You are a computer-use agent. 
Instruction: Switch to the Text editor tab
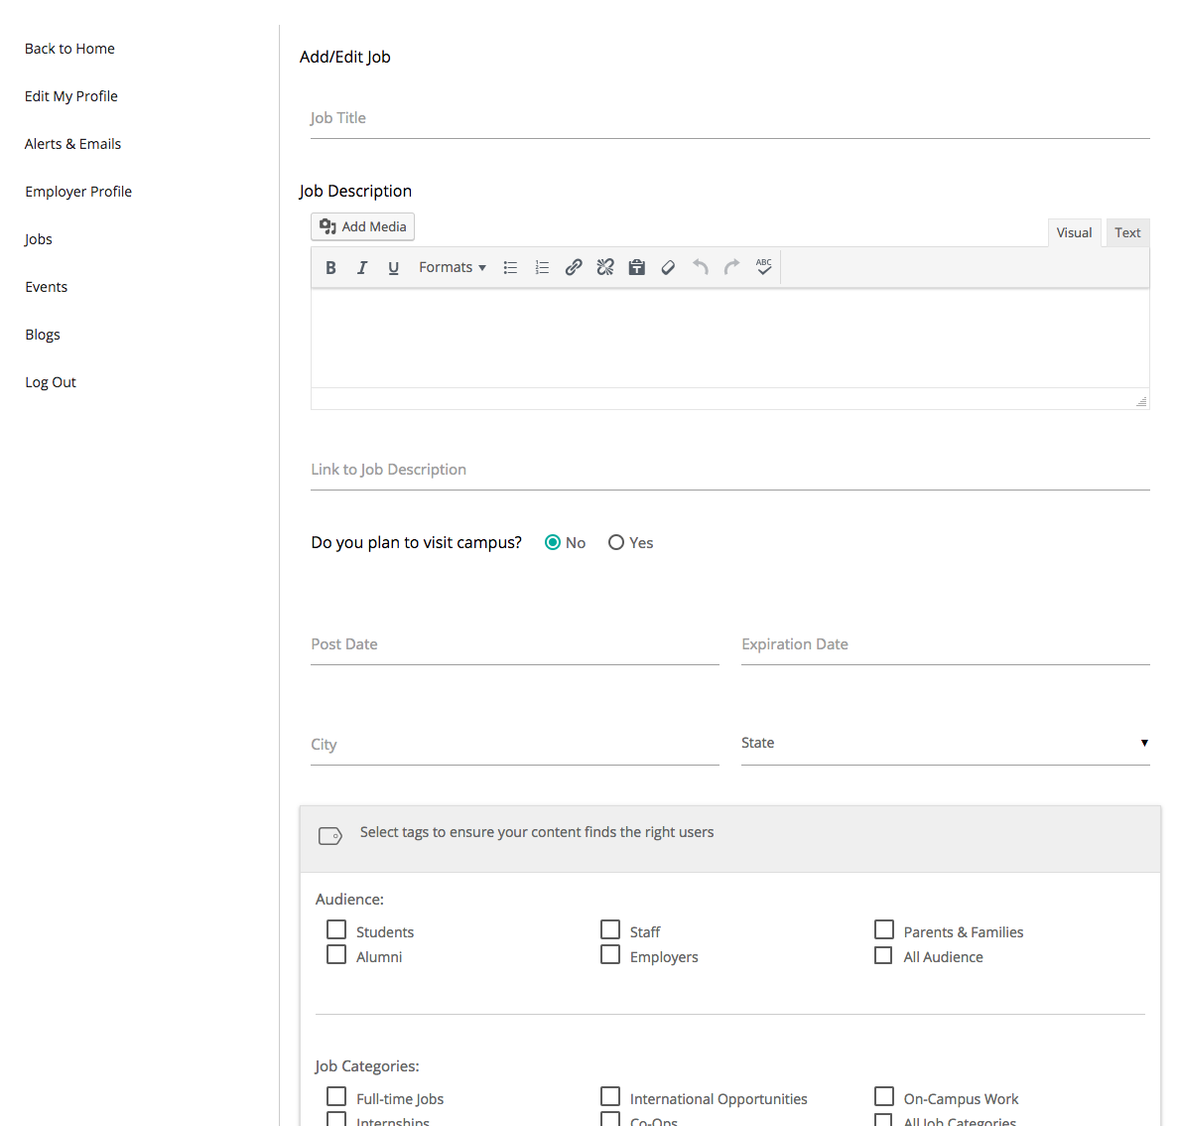click(x=1127, y=232)
